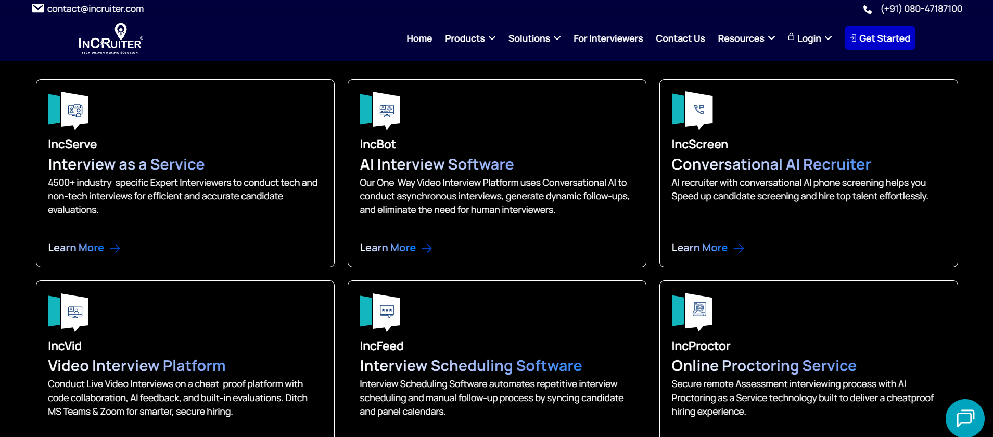Click the arrow beside IncBot Learn More

427,249
